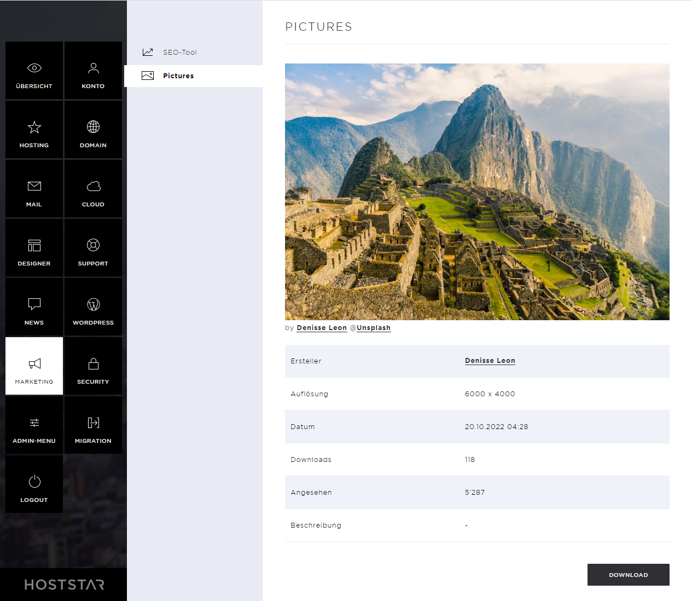Open Denisse Leon link under photo
This screenshot has width=692, height=601.
pos(322,328)
